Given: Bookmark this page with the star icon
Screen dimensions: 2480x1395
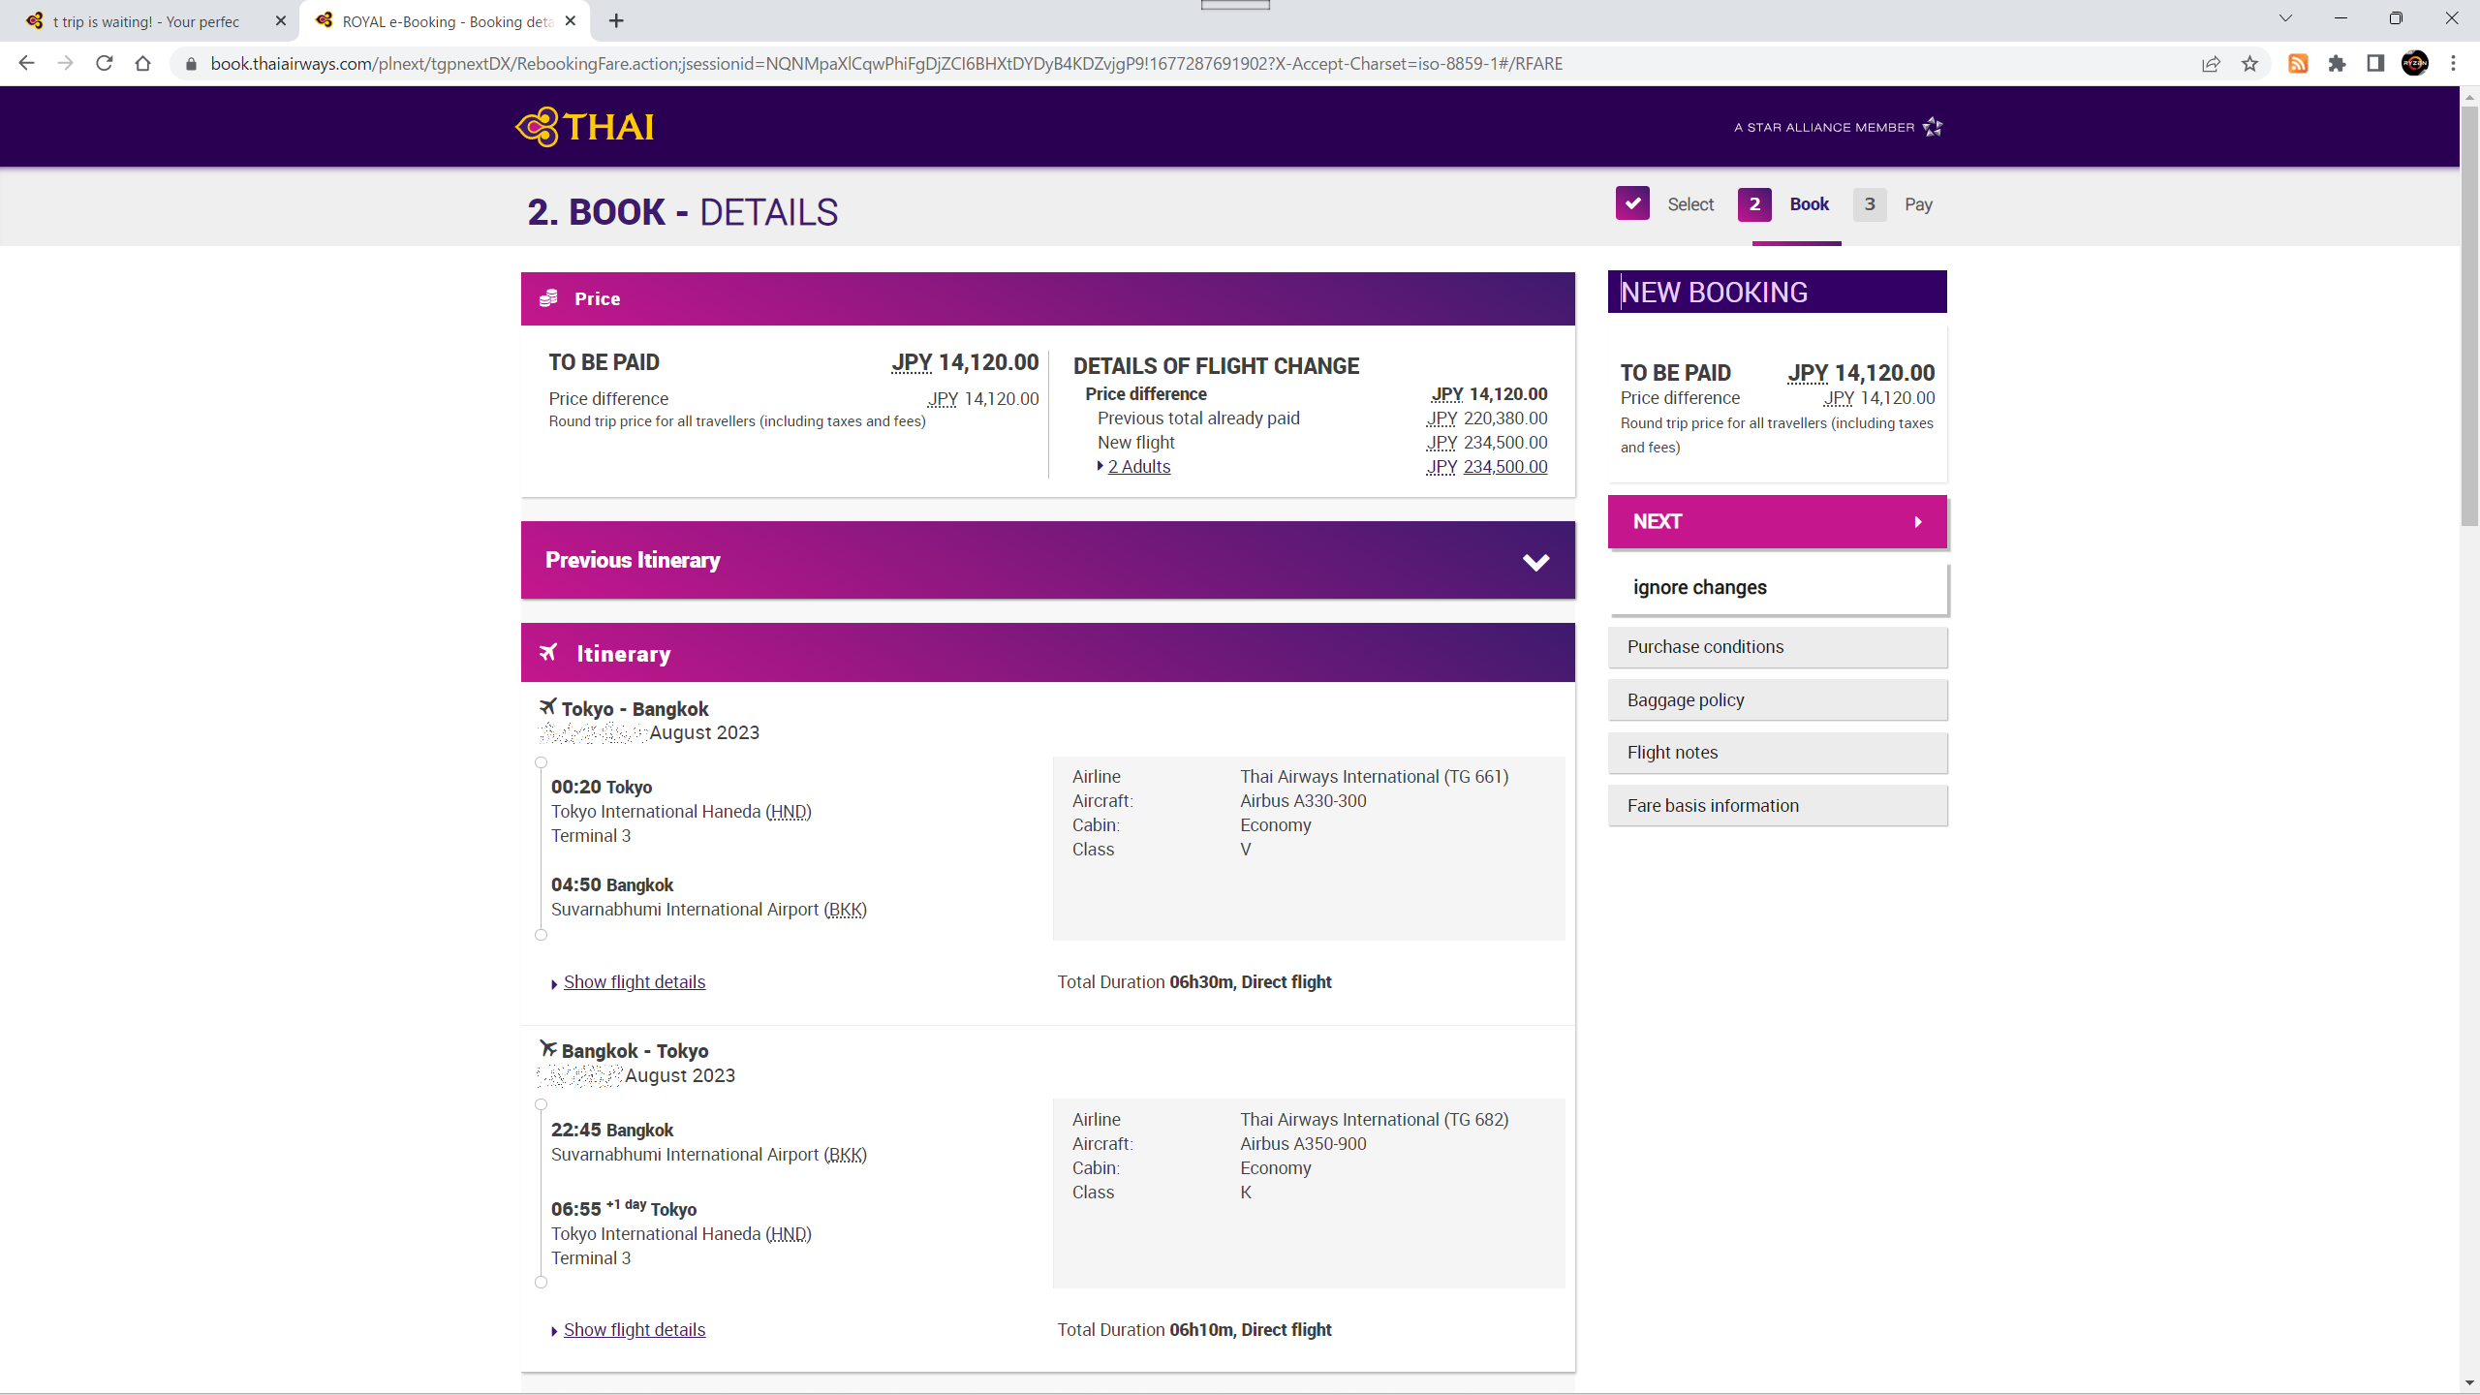Looking at the screenshot, I should pyautogui.click(x=2249, y=64).
